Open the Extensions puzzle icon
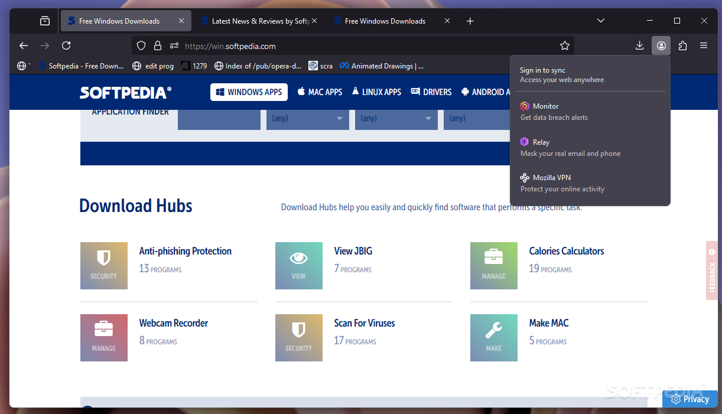722x414 pixels. [x=682, y=45]
